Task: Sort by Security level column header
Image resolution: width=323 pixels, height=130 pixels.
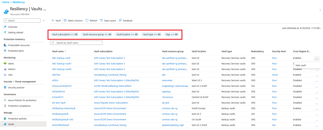Action: pos(279,51)
